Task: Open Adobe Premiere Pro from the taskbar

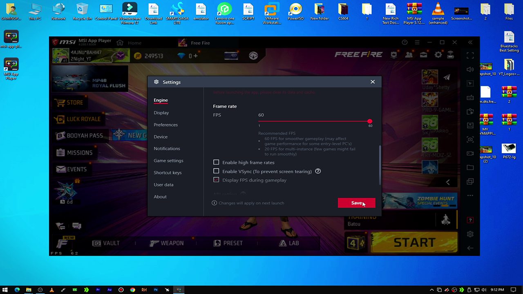Action: 98,290
